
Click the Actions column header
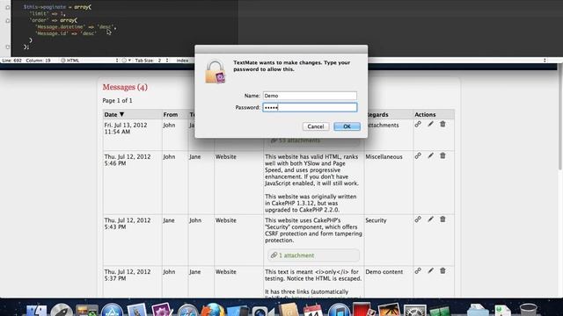[x=425, y=115]
